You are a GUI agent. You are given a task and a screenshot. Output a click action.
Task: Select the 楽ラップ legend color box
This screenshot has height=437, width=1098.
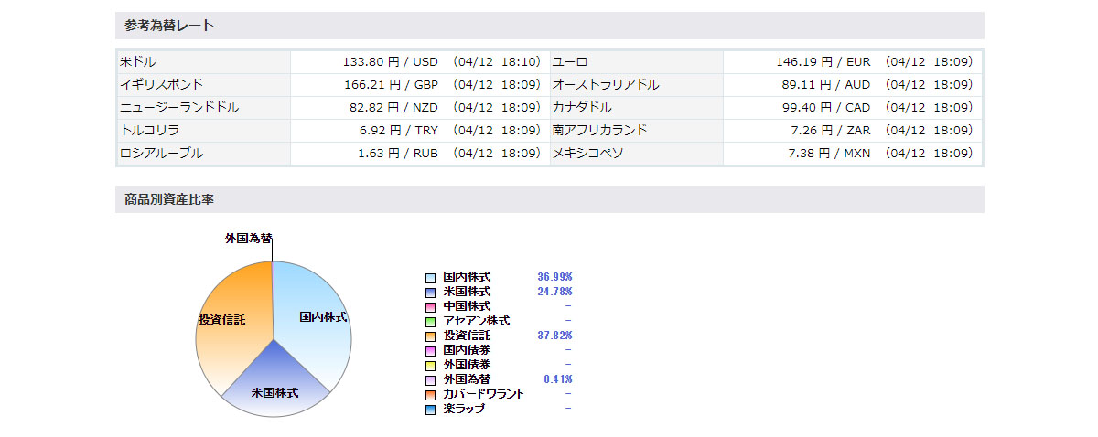click(430, 410)
